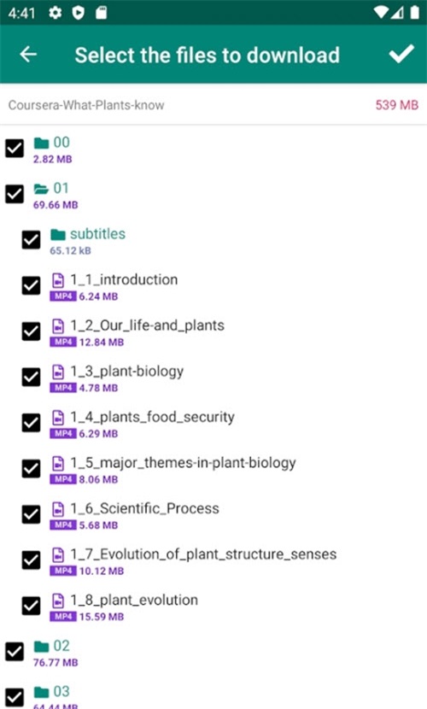The image size is (427, 709).
Task: Select the 1_5_major_themes-in-plant-biology file name
Action: click(x=183, y=463)
